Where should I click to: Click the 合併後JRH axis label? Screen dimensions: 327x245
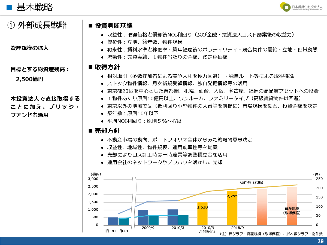(208, 232)
